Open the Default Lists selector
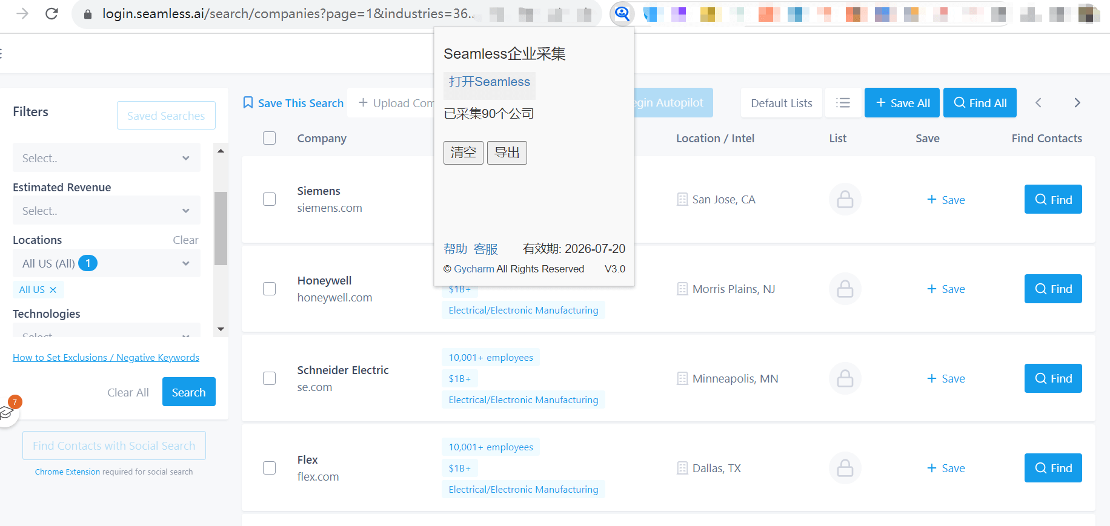Image resolution: width=1110 pixels, height=526 pixels. pyautogui.click(x=782, y=103)
